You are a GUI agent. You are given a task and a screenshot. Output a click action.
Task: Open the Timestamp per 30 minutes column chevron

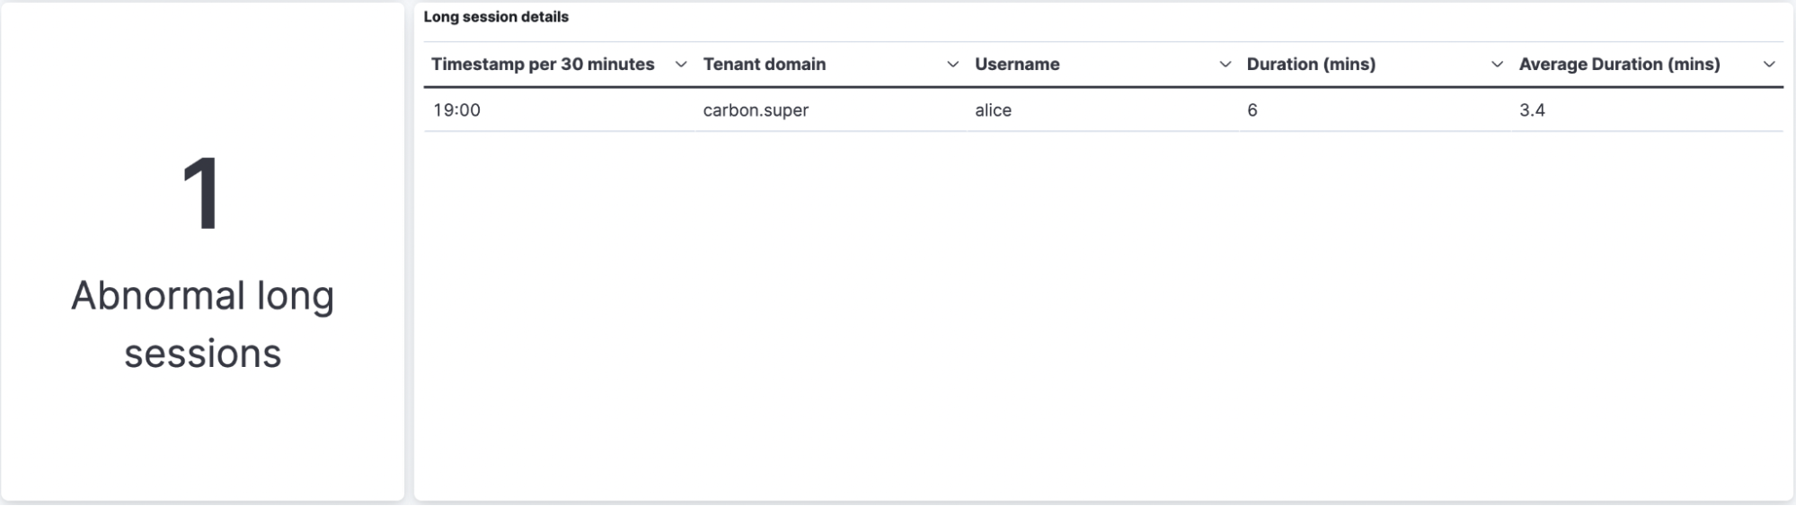(x=681, y=65)
